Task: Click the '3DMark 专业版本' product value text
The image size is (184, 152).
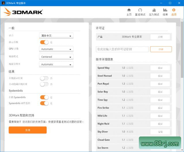Action: point(132,37)
